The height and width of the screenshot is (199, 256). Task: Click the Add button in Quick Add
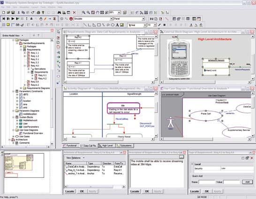[248, 182]
